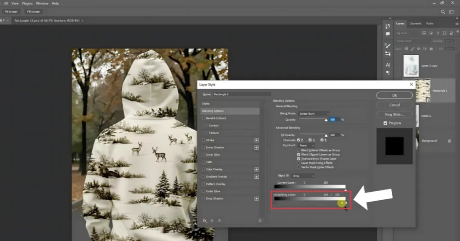The height and width of the screenshot is (241, 460).
Task: Filter layers by smart objects icon
Action: pos(451,33)
